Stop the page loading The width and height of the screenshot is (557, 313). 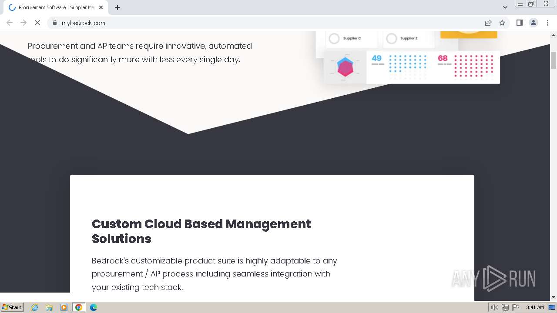click(x=37, y=23)
